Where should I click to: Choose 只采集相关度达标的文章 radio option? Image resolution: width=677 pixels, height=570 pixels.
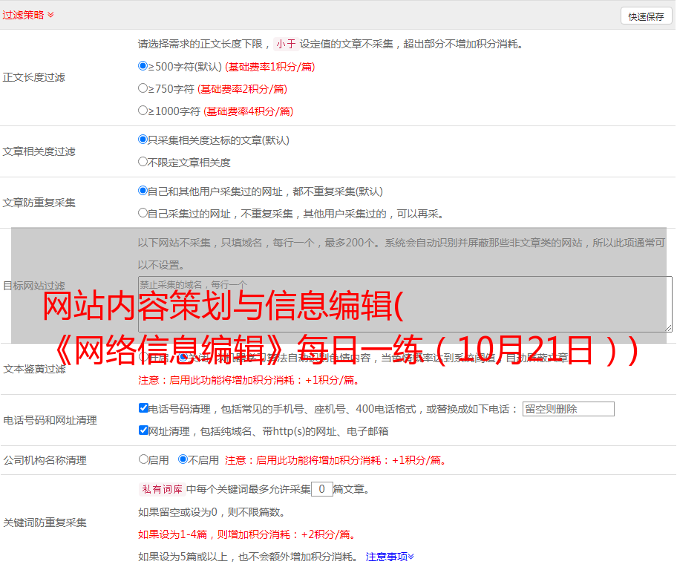click(x=143, y=140)
